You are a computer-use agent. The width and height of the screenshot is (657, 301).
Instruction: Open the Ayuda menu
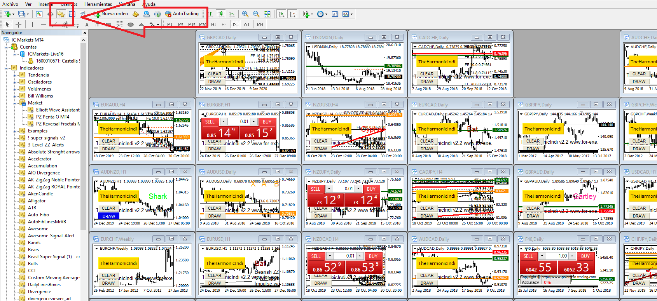pos(149,4)
